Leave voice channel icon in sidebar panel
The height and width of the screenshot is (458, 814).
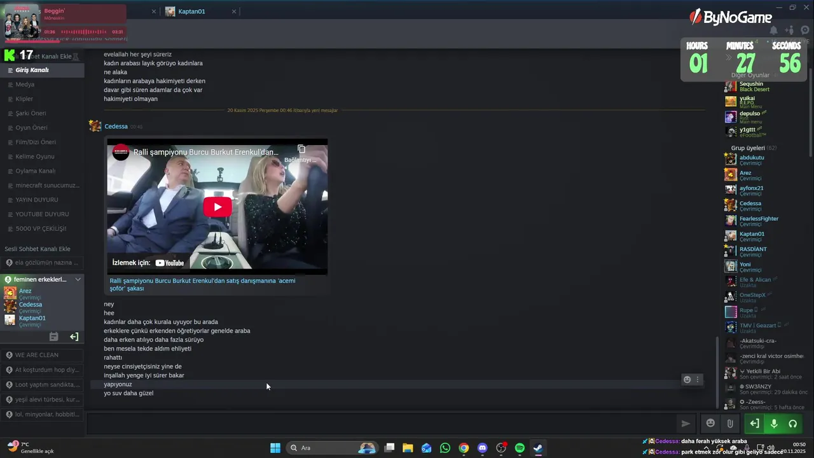coord(74,337)
